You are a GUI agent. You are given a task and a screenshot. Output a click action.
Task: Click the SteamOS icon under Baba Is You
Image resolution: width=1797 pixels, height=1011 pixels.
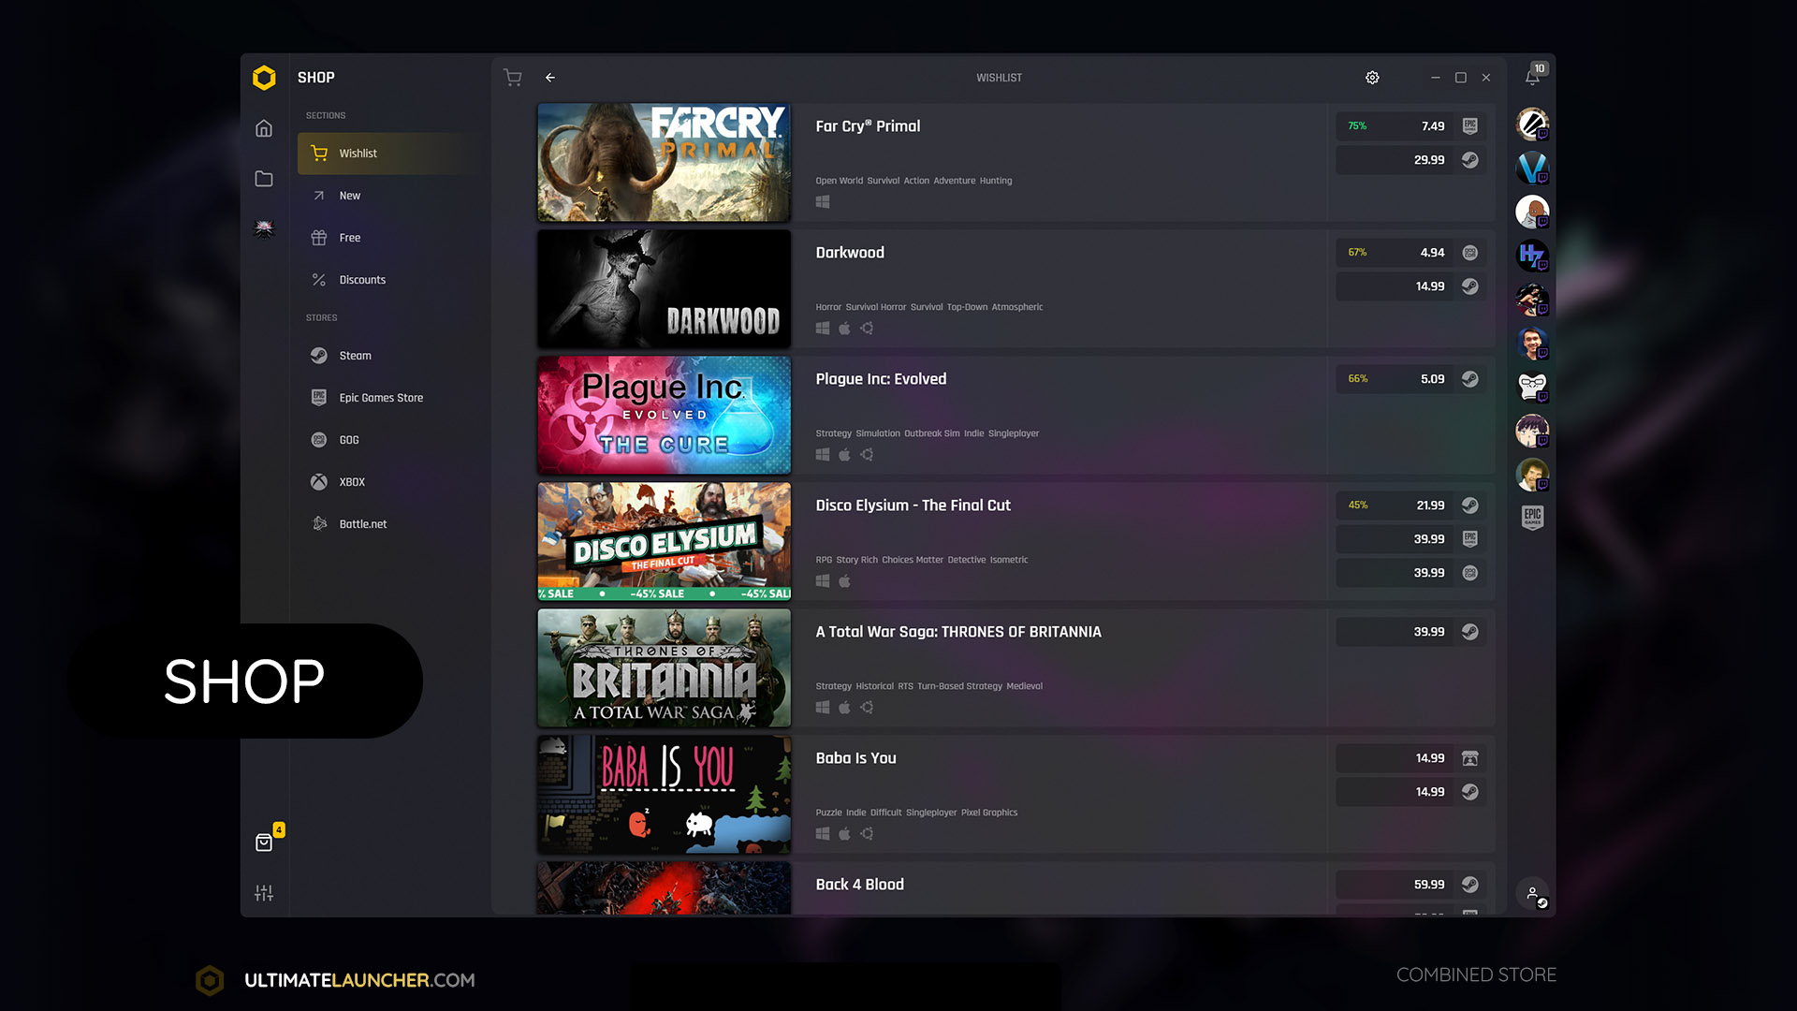(867, 834)
